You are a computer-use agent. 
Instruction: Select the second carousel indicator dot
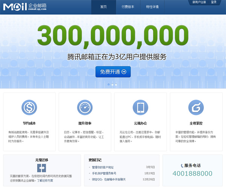tap(113, 85)
